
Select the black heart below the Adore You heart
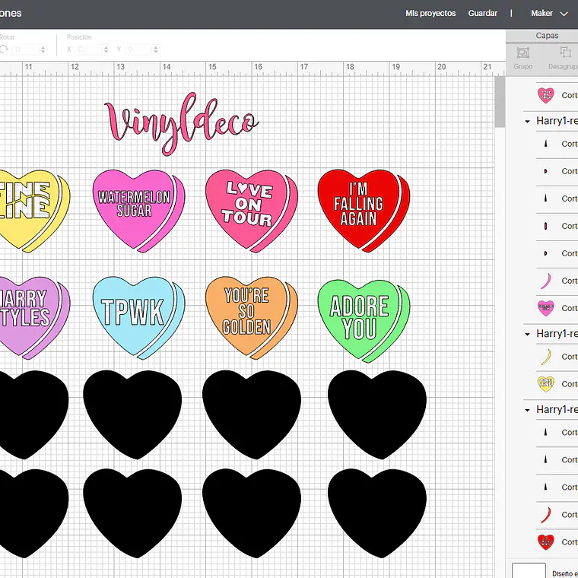377,414
